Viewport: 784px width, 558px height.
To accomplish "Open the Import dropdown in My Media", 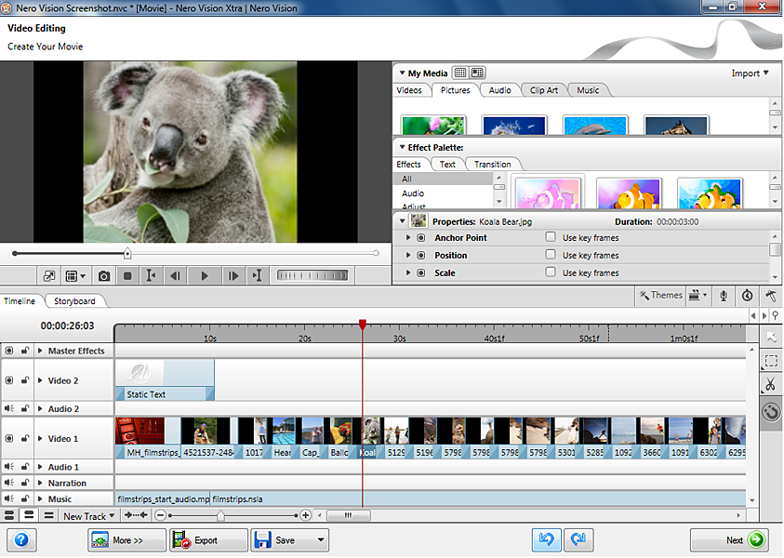I will [x=750, y=73].
